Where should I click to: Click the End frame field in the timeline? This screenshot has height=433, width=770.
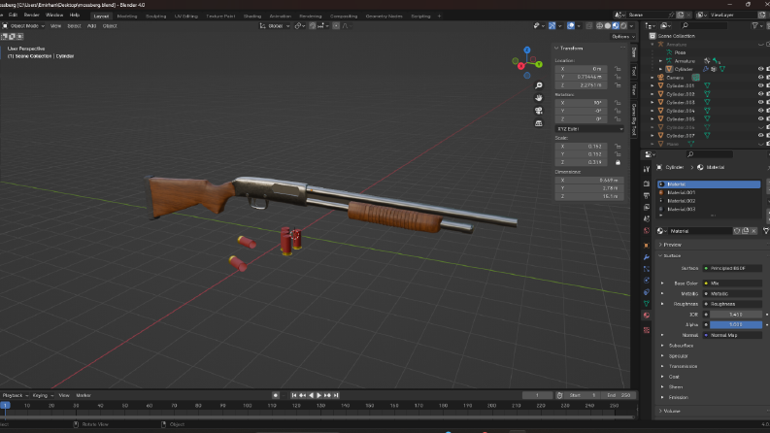click(619, 395)
